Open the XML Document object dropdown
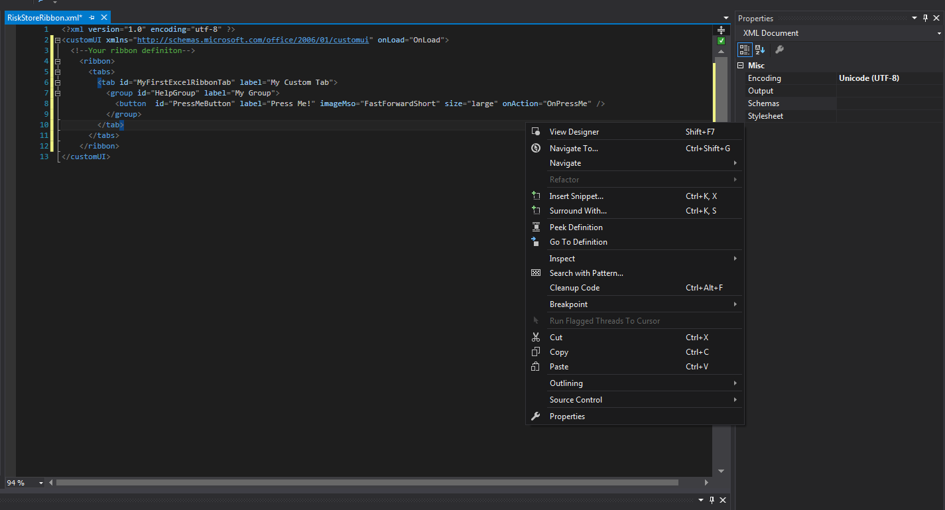This screenshot has width=945, height=510. point(939,33)
